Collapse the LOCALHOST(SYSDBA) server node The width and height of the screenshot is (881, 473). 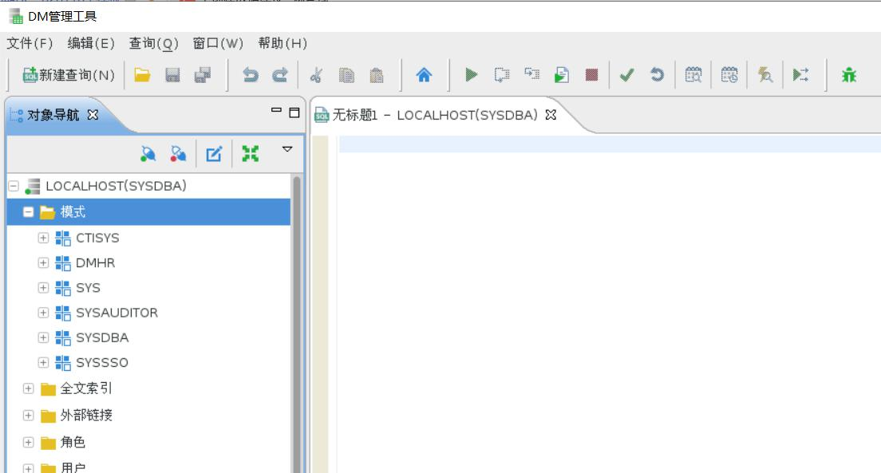14,186
